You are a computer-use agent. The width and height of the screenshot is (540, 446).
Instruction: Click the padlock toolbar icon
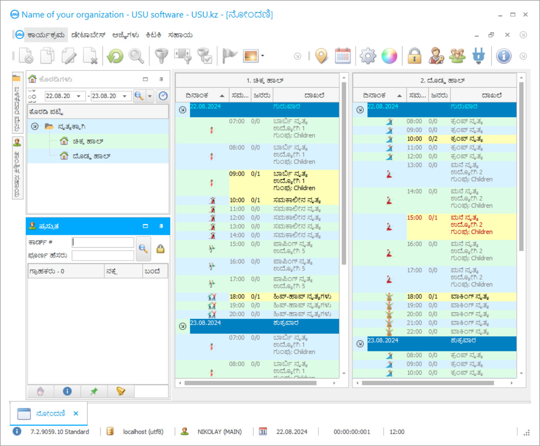414,56
